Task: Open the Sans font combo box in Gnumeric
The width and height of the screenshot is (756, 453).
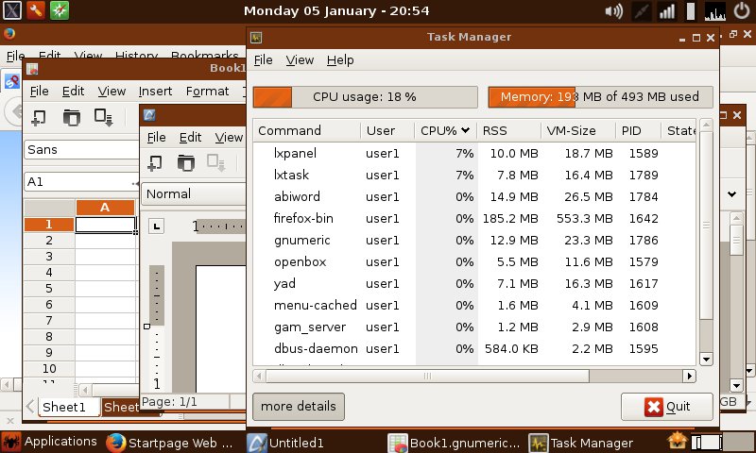Action: (x=81, y=149)
